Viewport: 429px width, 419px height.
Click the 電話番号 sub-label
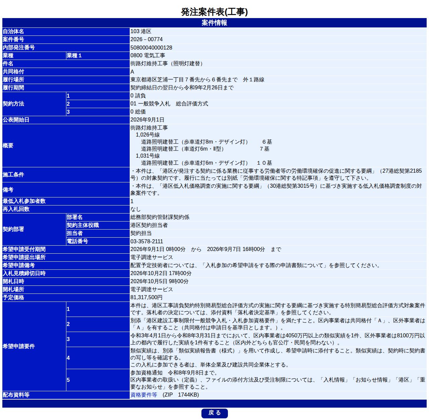tap(77, 241)
